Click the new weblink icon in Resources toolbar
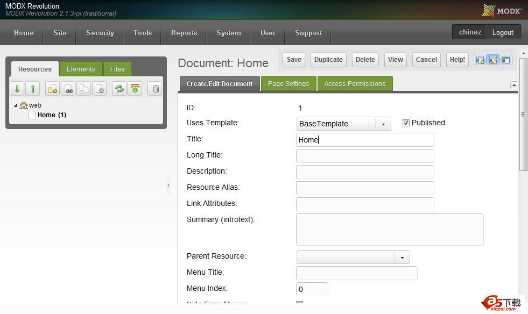The image size is (528, 314). point(68,89)
